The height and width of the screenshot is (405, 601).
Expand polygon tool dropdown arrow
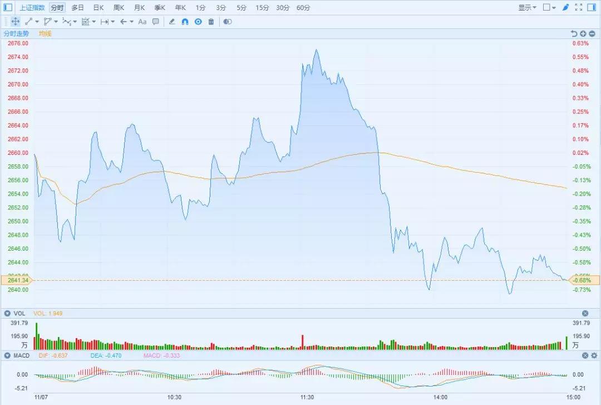click(x=56, y=22)
